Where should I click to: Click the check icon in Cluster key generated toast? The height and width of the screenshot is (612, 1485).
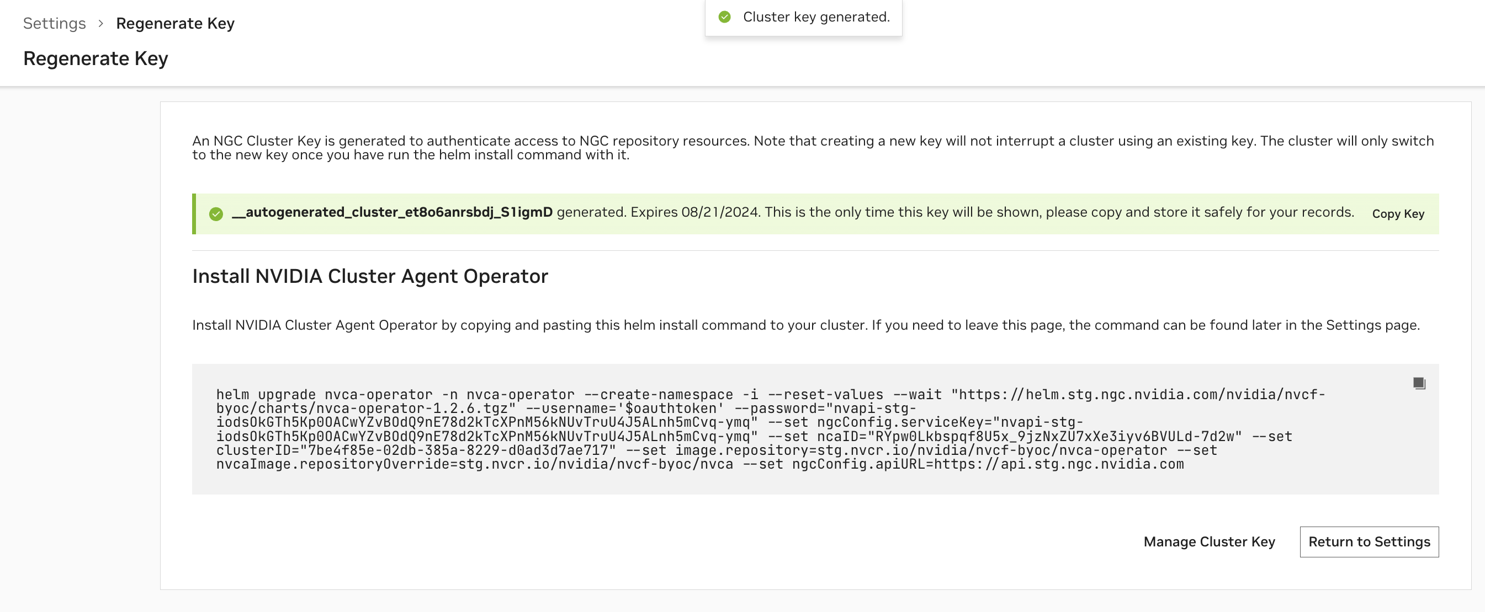[x=725, y=17]
